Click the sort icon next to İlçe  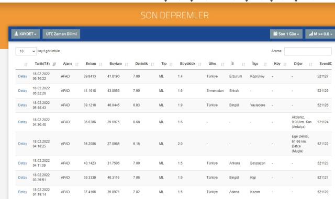coord(265,64)
